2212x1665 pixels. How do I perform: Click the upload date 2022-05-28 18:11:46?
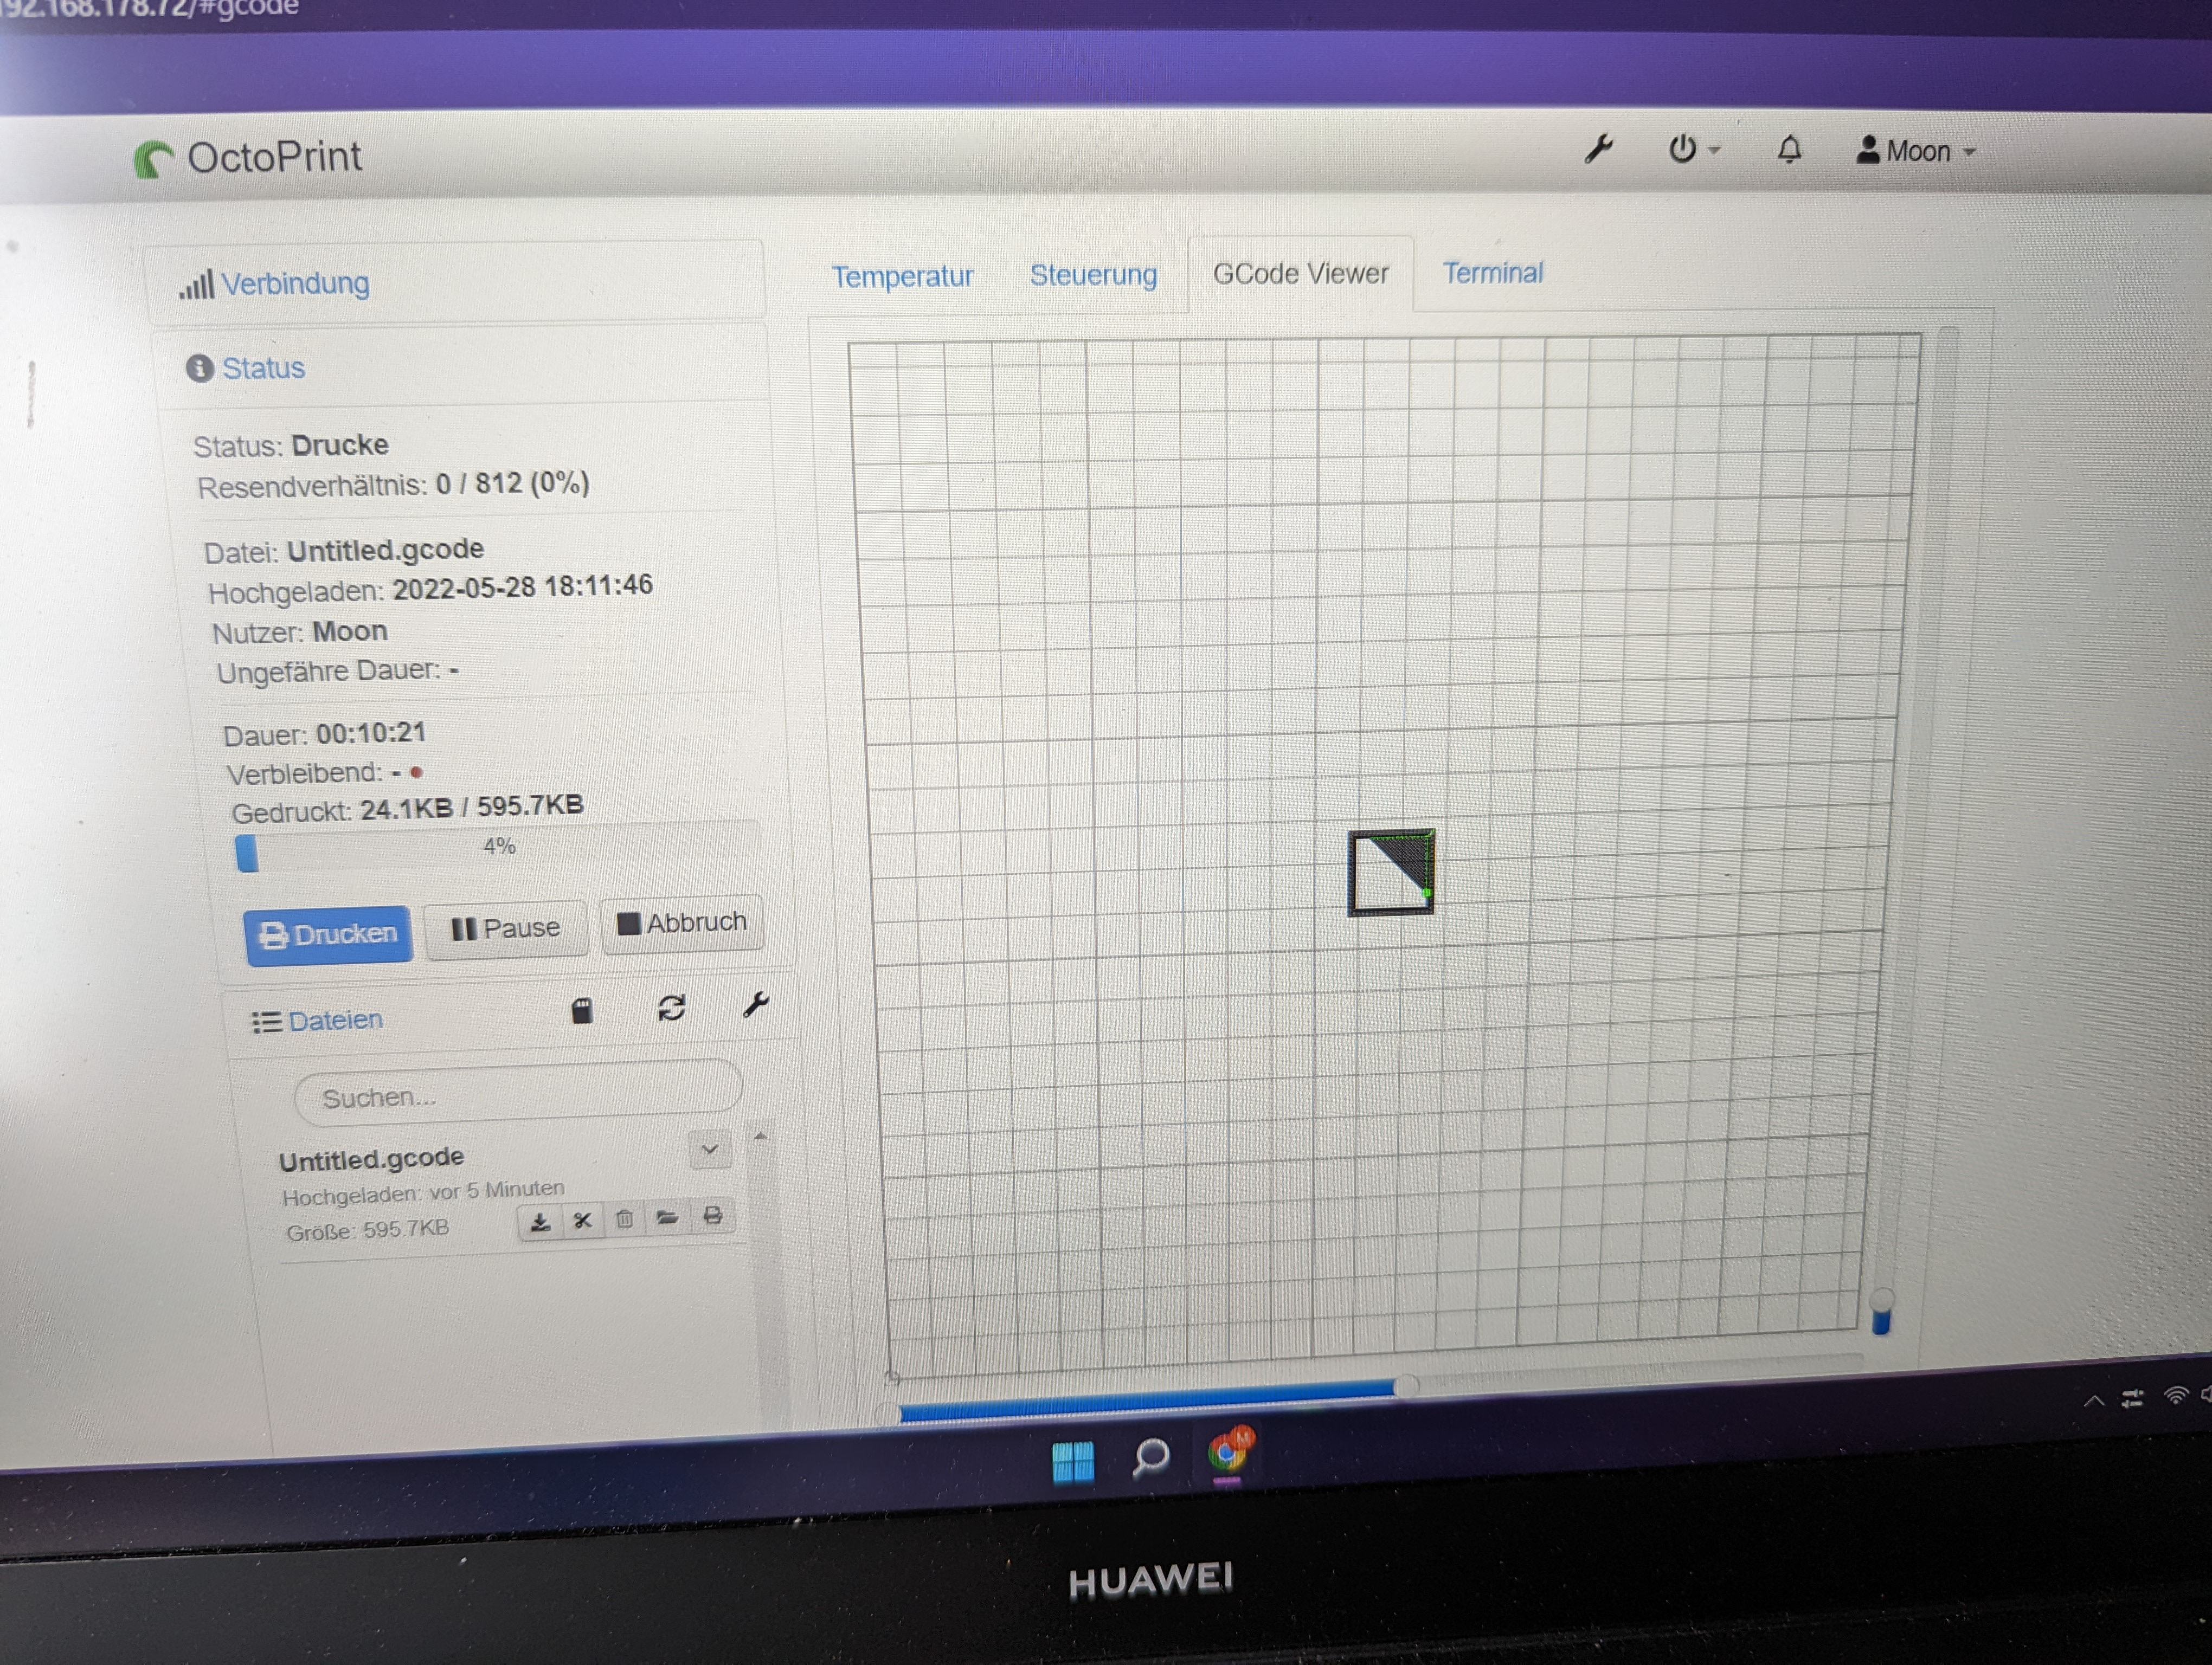[522, 586]
